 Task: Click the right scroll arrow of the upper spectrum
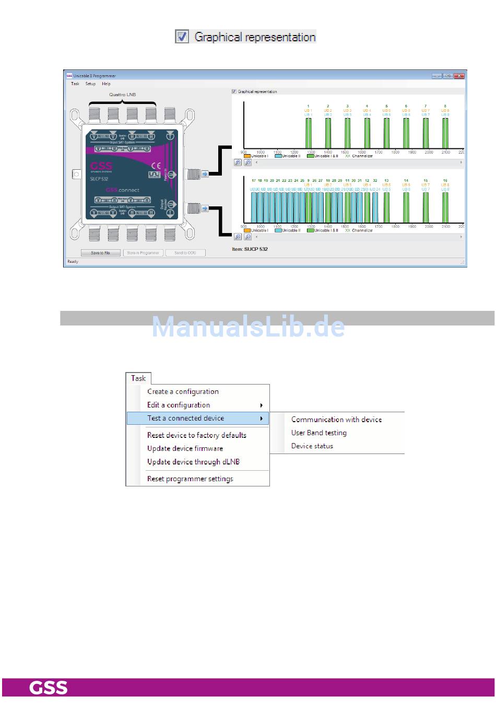pos(461,162)
